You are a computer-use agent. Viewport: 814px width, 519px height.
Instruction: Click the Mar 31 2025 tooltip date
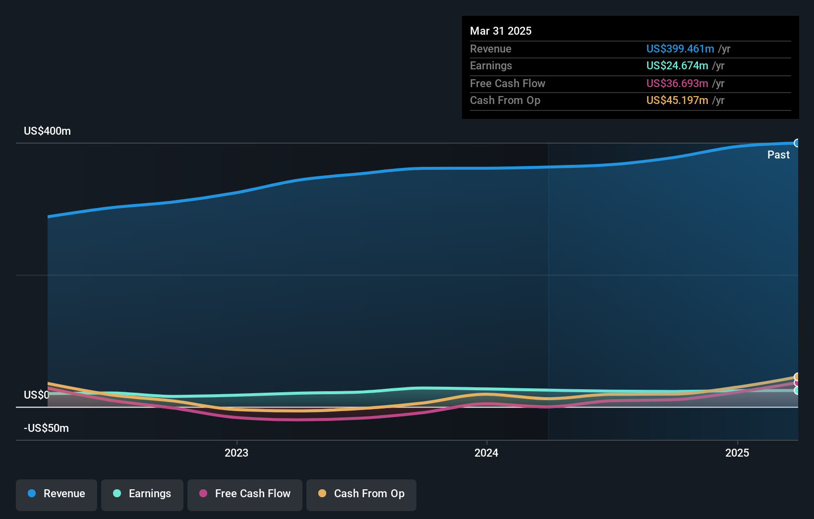[501, 31]
